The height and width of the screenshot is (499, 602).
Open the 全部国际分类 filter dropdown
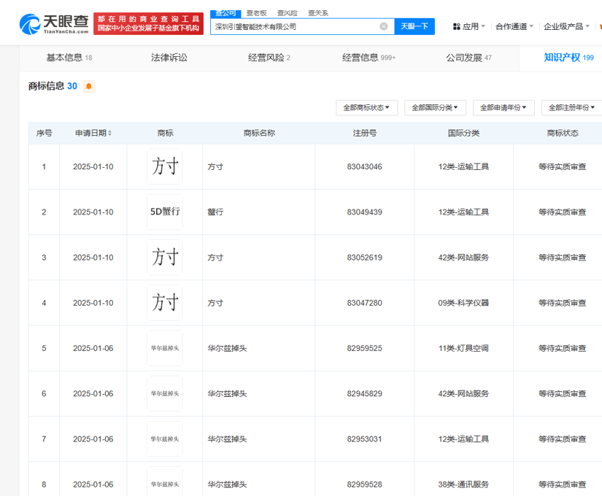coord(434,107)
